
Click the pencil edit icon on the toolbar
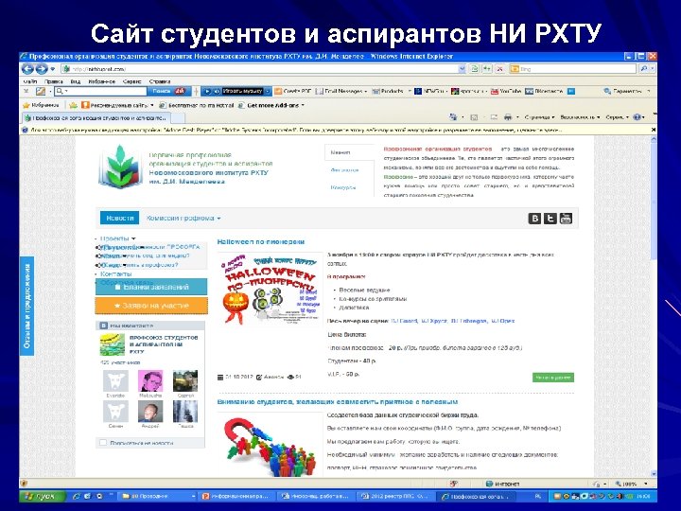[x=41, y=91]
